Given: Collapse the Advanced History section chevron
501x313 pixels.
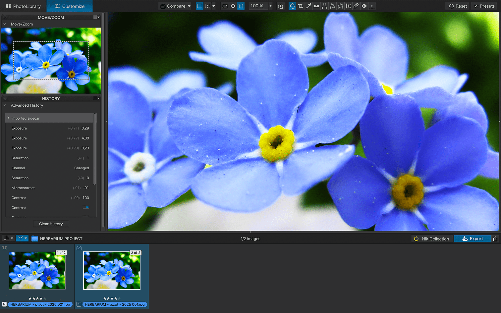Looking at the screenshot, I should [x=4, y=105].
